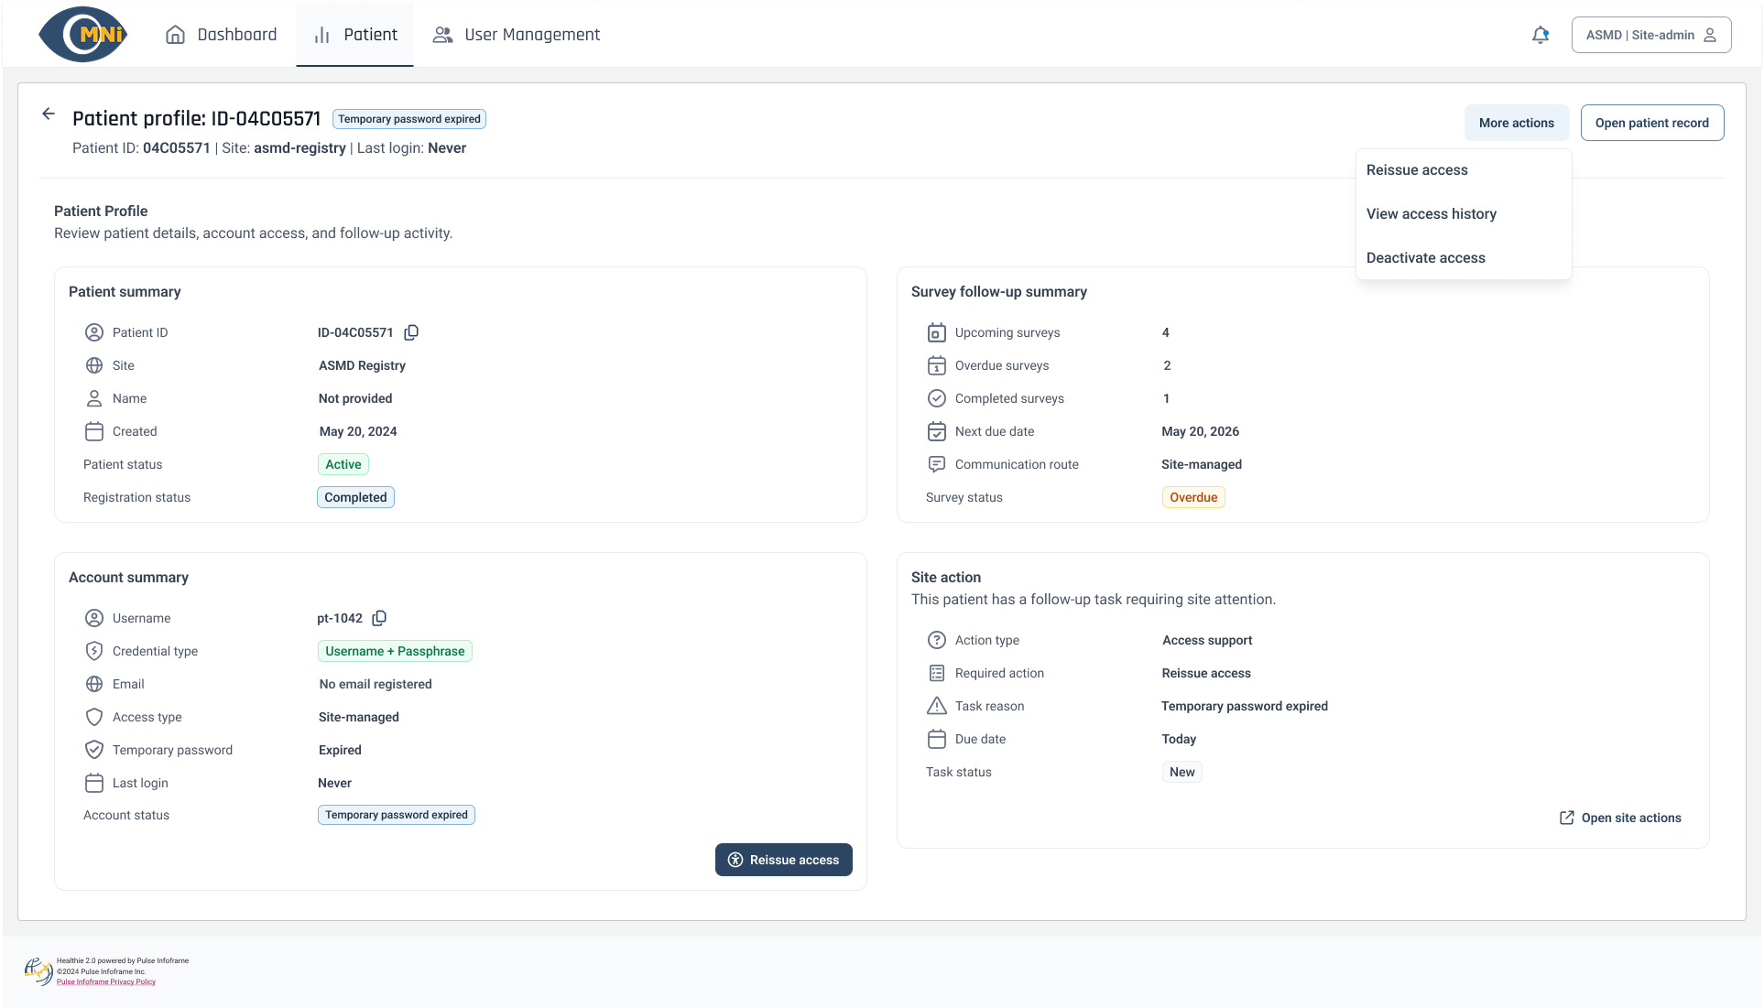This screenshot has width=1764, height=1008.
Task: Click the Completed registration status badge
Action: coord(355,497)
